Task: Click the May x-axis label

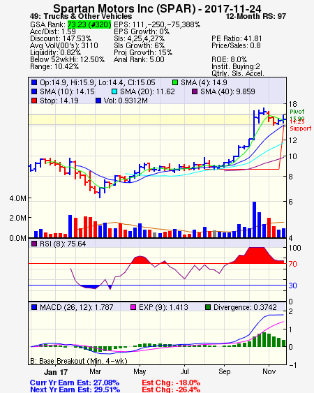Action: (140, 371)
